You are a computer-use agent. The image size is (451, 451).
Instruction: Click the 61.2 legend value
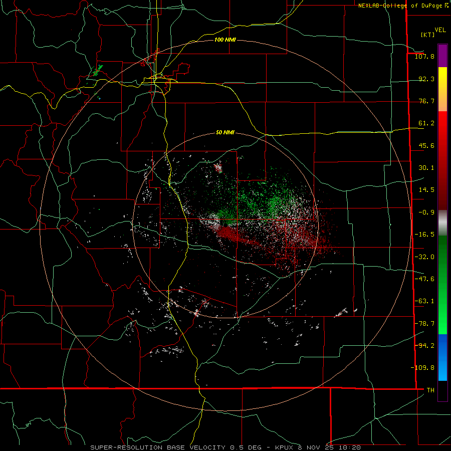pos(426,123)
